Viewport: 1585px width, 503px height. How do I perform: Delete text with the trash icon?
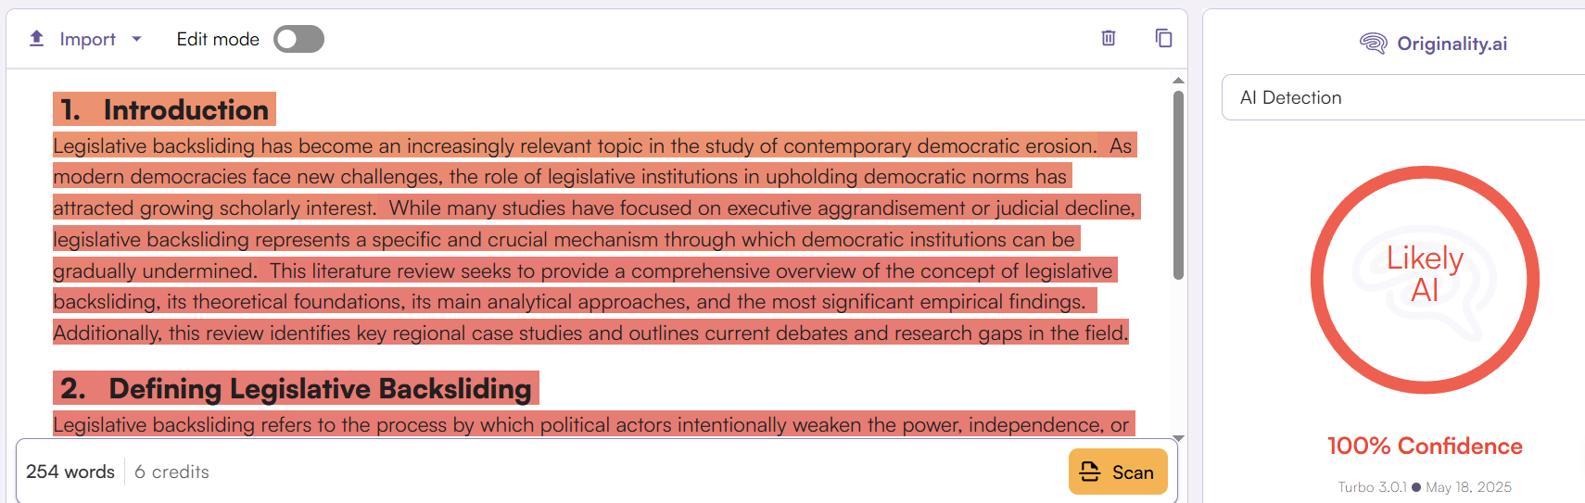pyautogui.click(x=1109, y=38)
